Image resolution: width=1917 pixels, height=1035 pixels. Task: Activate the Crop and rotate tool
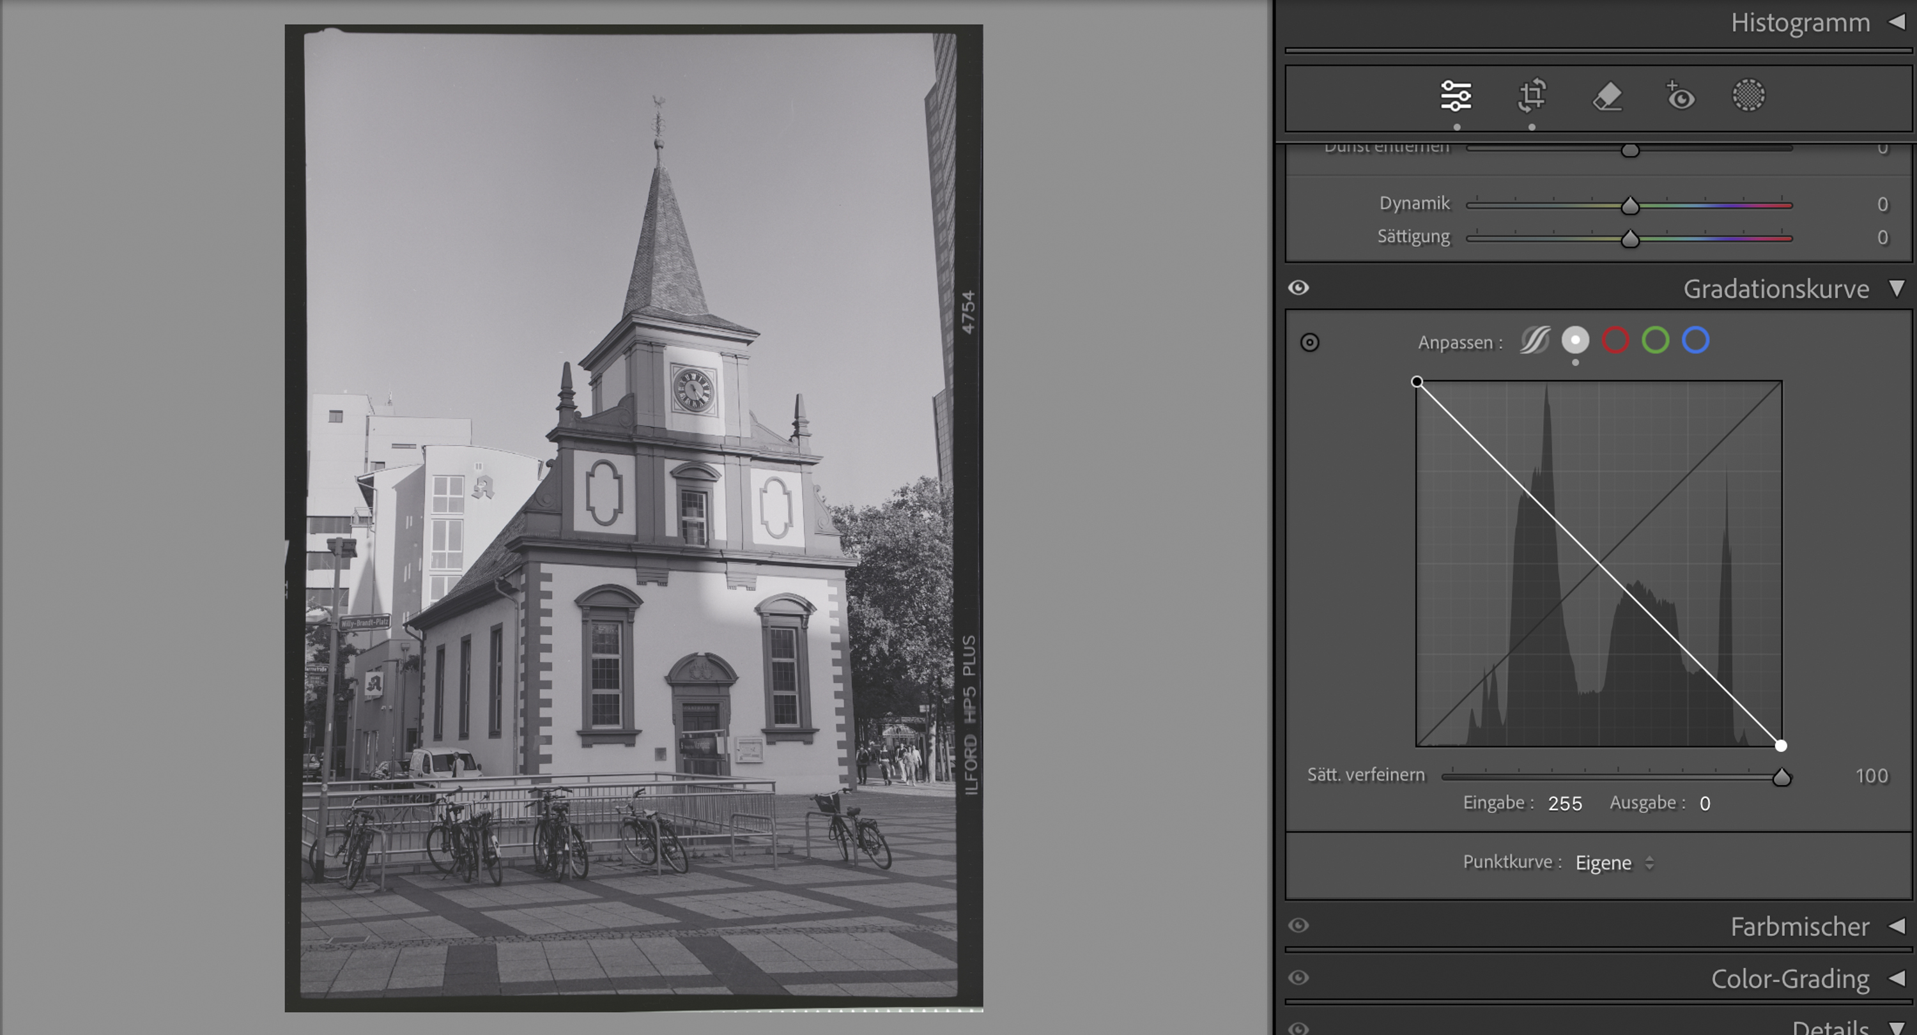pyautogui.click(x=1532, y=96)
